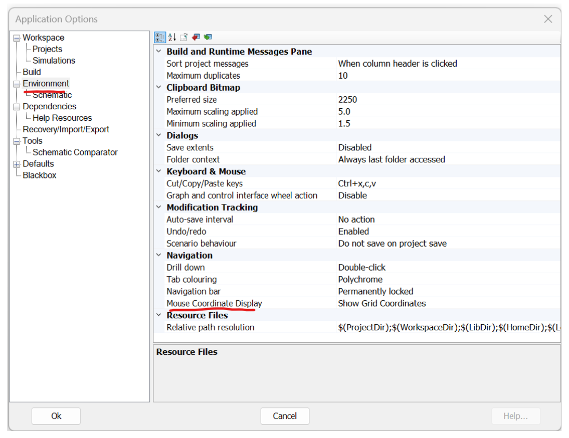Collapse the Clipboard Bitmap category
Viewport: 569px width, 438px height.
(159, 88)
